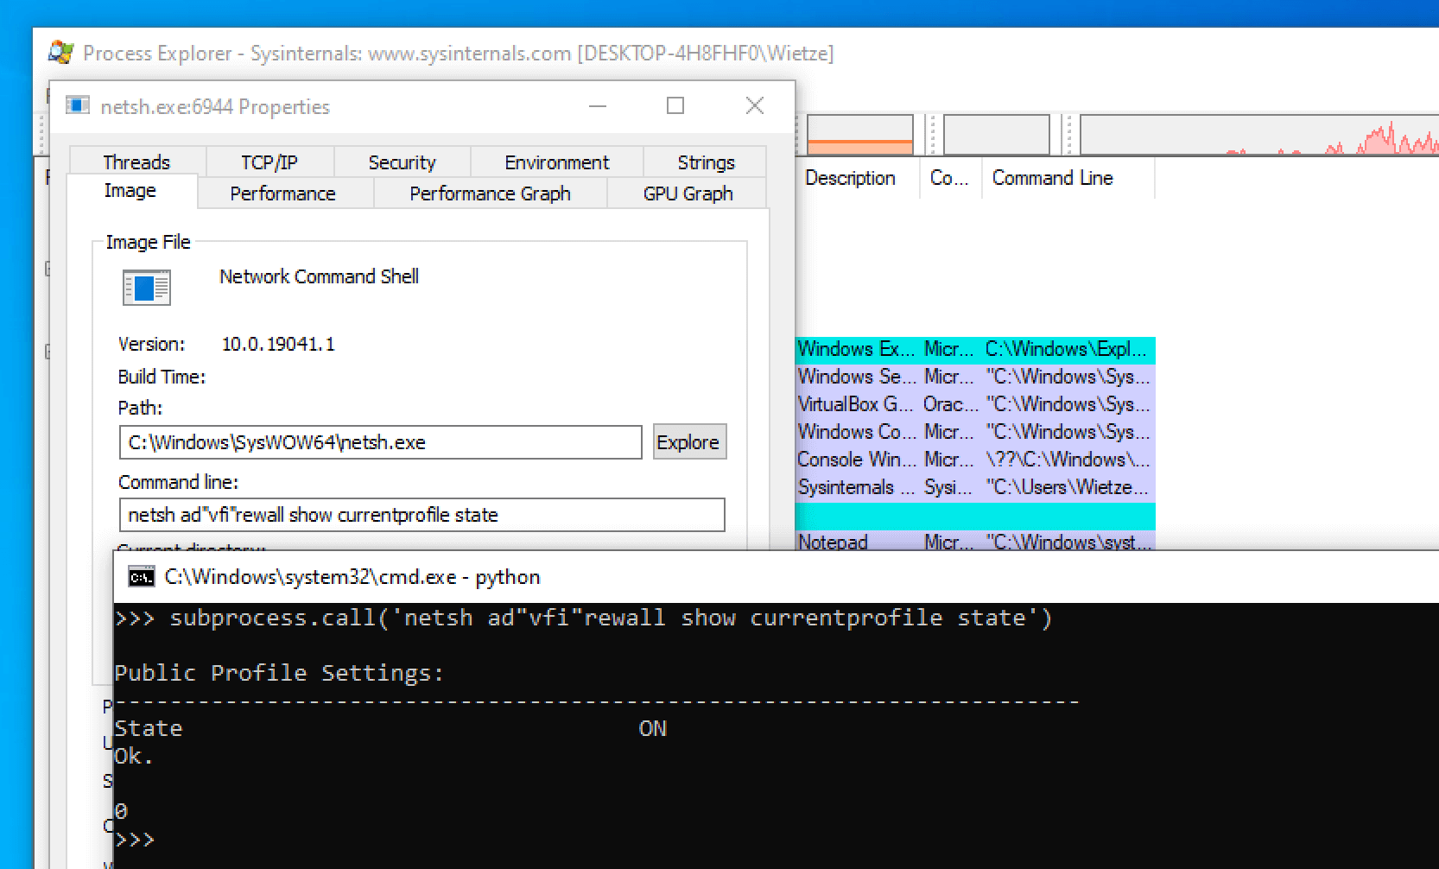Switch to the Environment tab
This screenshot has width=1439, height=869.
coord(556,162)
